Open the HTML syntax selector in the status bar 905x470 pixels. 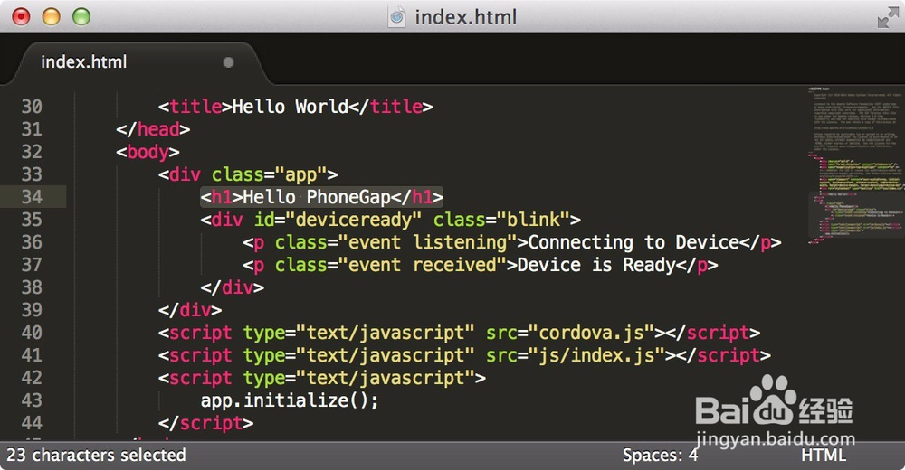coord(823,456)
